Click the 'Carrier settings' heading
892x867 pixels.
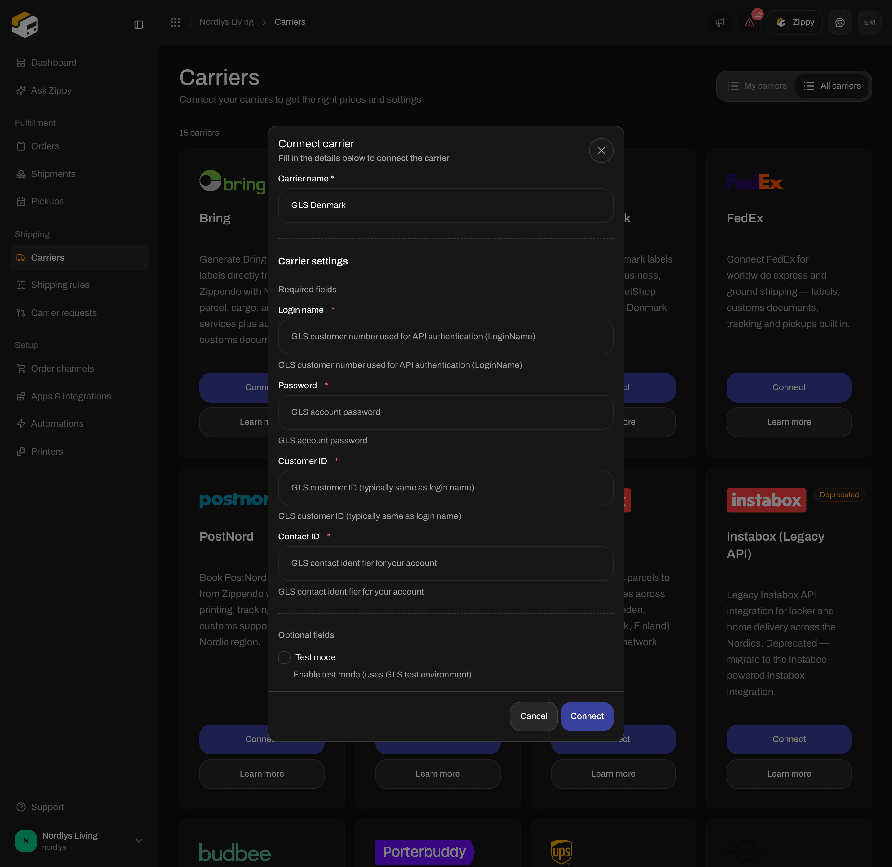point(313,261)
